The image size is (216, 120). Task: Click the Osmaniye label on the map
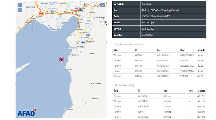pyautogui.click(x=80, y=8)
